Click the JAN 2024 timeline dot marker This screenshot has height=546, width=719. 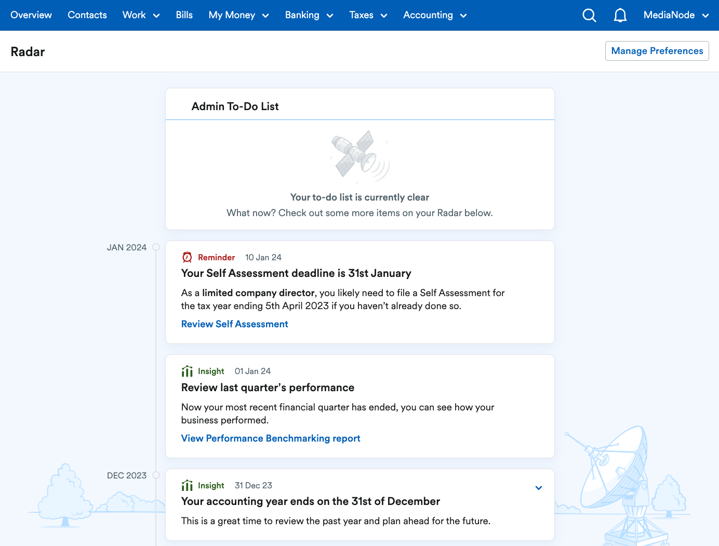pos(155,247)
